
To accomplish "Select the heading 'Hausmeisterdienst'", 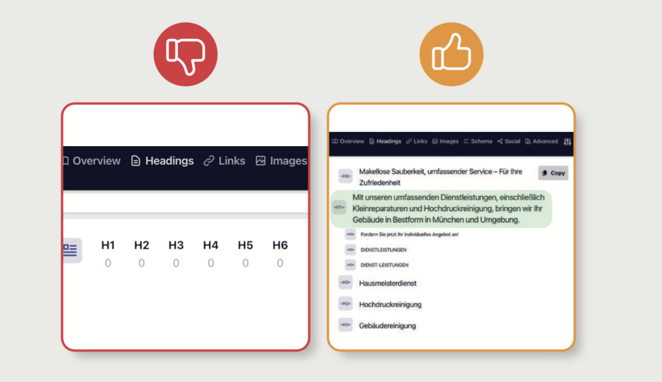I will click(x=388, y=283).
